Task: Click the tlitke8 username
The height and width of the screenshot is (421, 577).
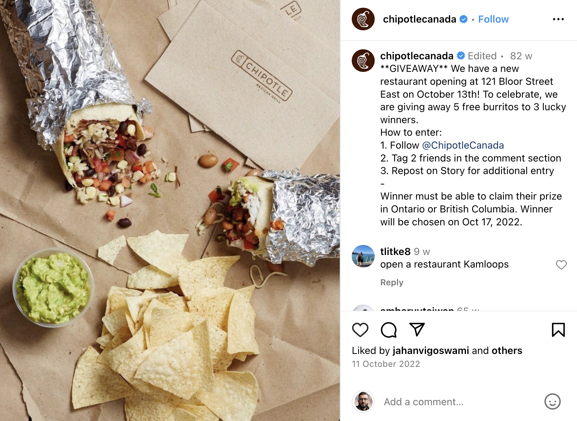Action: (x=395, y=251)
